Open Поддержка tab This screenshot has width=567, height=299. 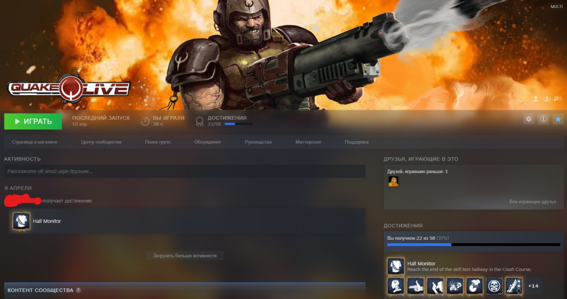click(x=357, y=142)
